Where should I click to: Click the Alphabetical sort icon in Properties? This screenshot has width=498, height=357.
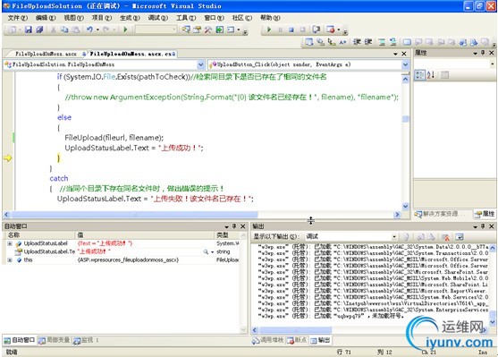pos(431,75)
